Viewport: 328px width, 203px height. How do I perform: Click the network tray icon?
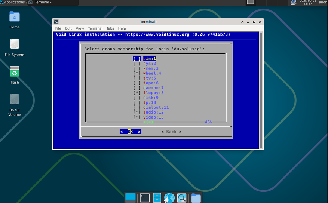tap(293, 2)
